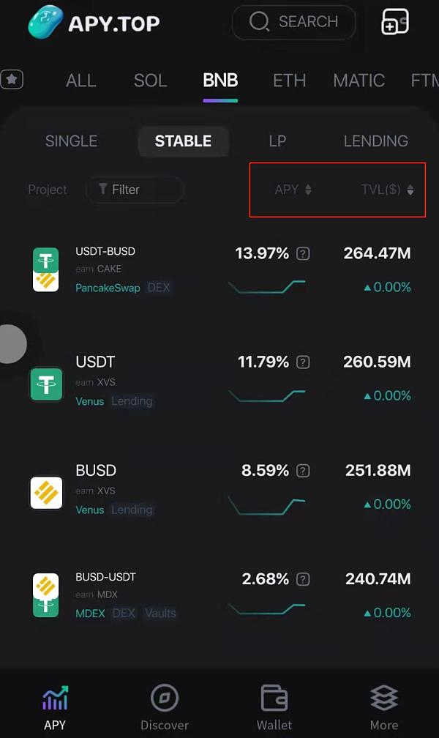
Task: Switch to the SOL chain tab
Action: [150, 81]
